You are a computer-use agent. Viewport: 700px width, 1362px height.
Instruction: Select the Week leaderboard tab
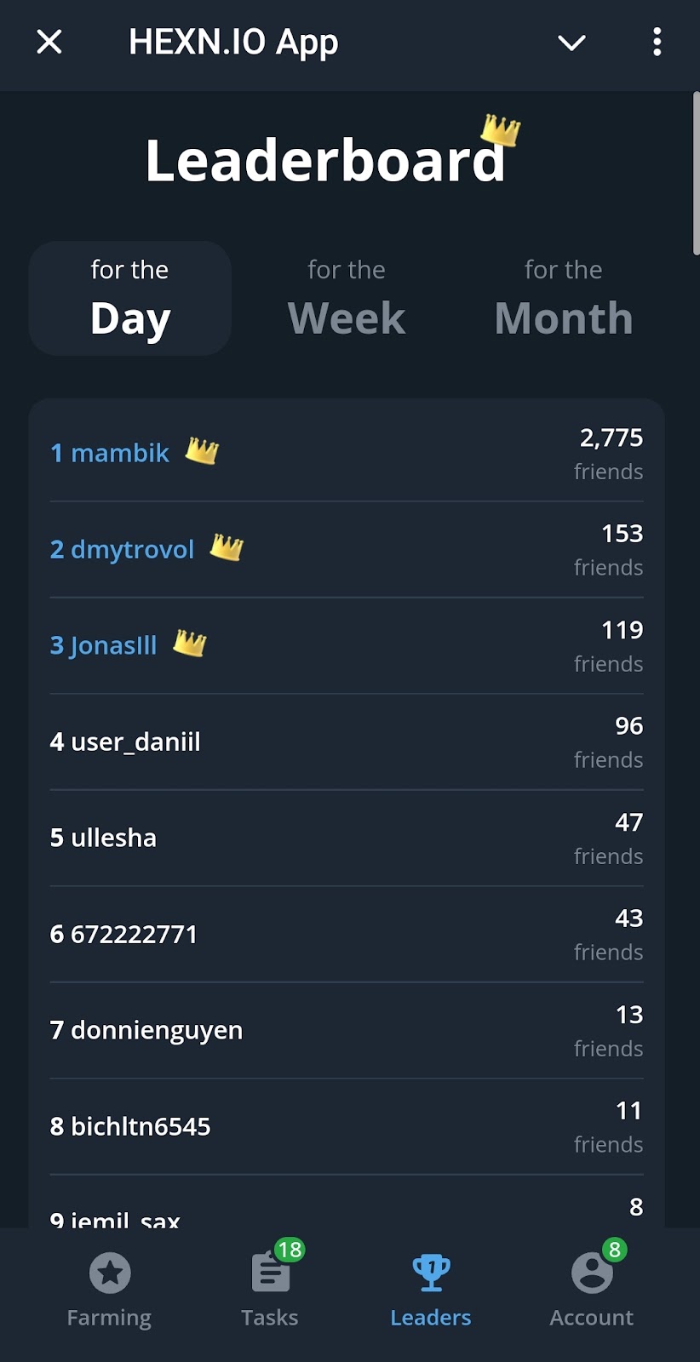point(347,298)
